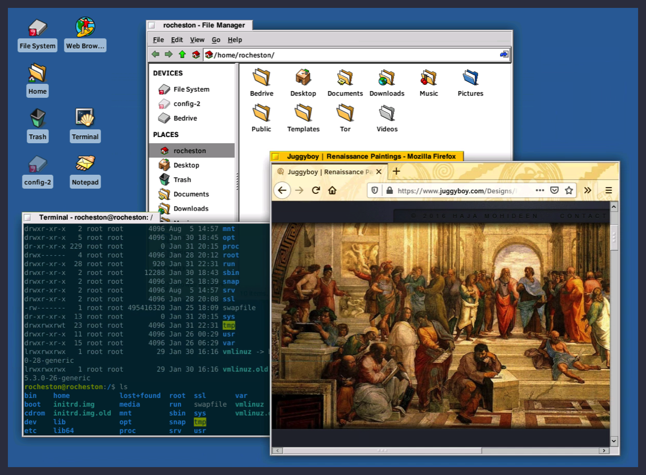This screenshot has height=475, width=646.
Task: Launch the Terminal desktop shortcut
Action: (85, 125)
